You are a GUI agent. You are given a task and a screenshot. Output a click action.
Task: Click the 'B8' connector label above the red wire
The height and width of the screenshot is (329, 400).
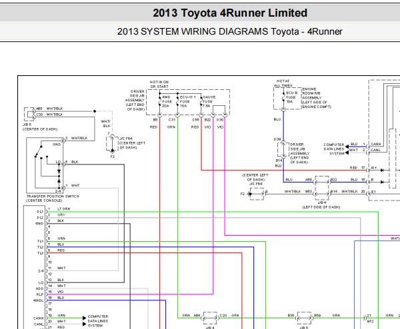[x=155, y=120]
